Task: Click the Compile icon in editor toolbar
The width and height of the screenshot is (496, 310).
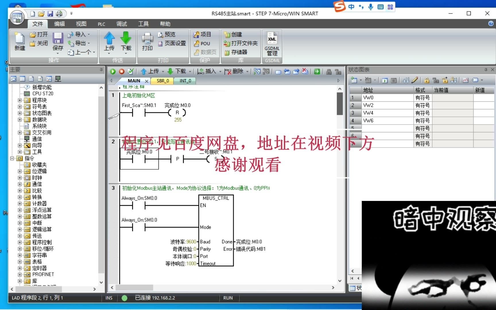Action: pyautogui.click(x=131, y=71)
